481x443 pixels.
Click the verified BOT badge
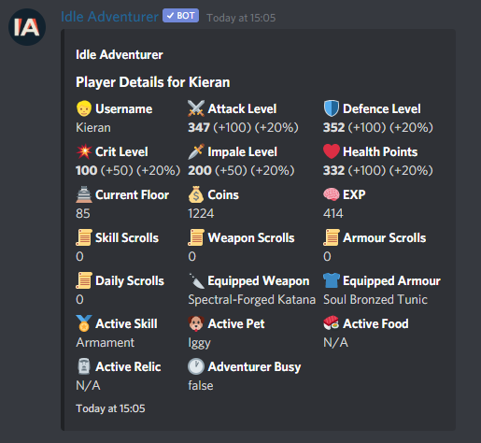(180, 16)
